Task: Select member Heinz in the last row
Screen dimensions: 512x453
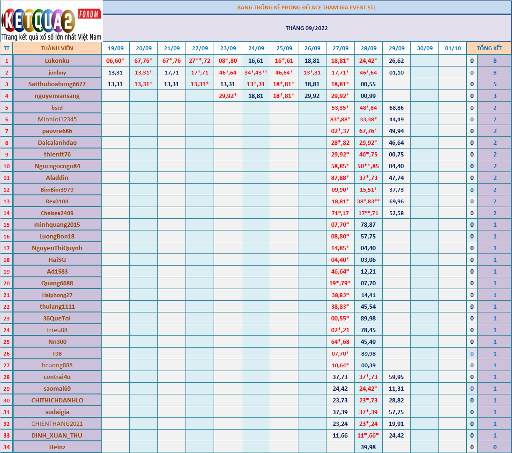Action: tap(57, 447)
